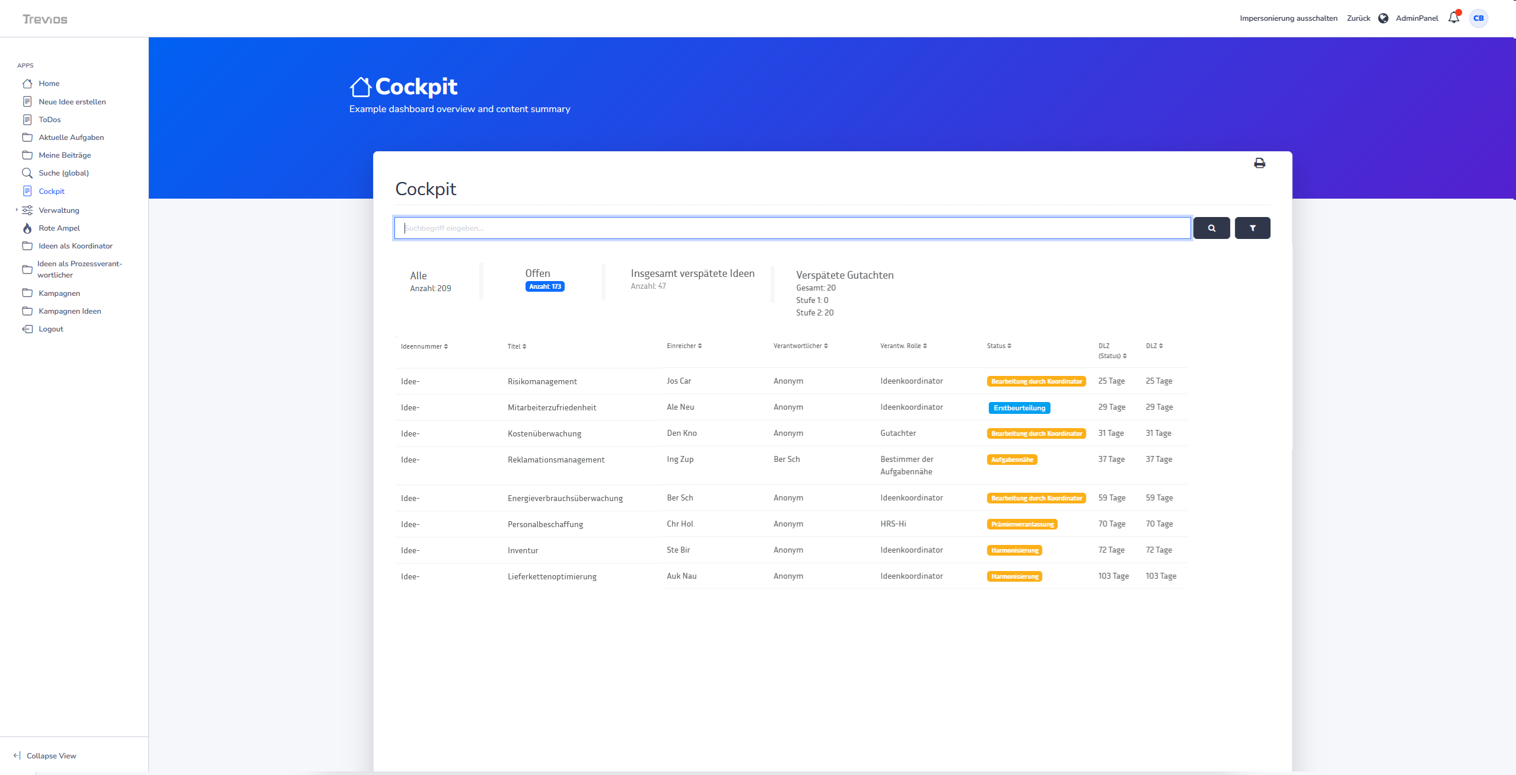Screen dimensions: 1516x775
Task: Sort table by Ideennummer column
Action: 424,346
